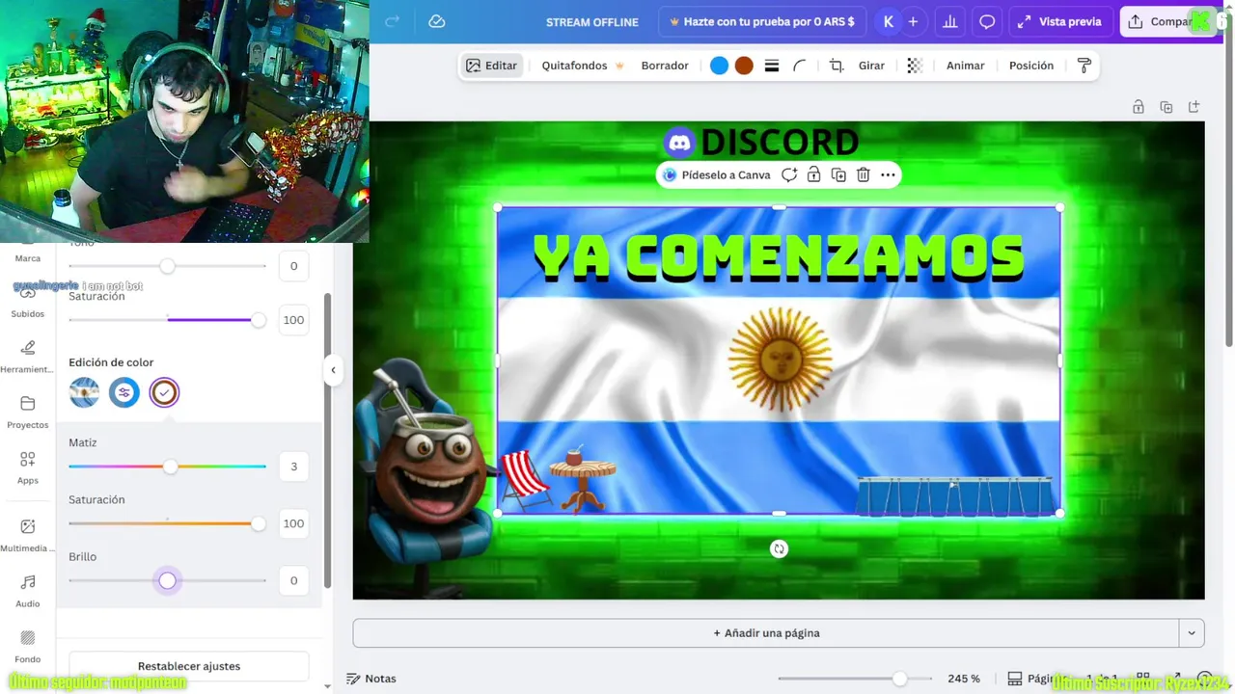Click the redo arrow in the top bar

(x=392, y=21)
